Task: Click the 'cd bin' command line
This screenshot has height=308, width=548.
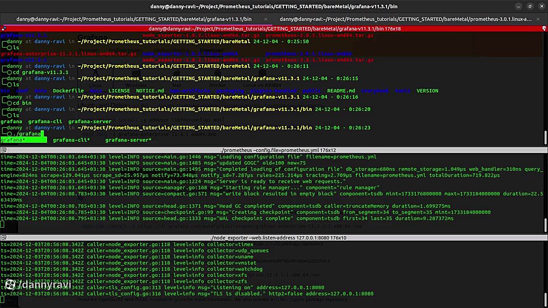Action: (22, 103)
